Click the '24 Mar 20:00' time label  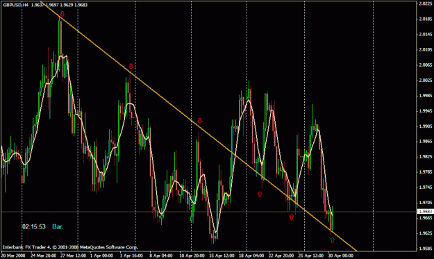click(44, 256)
